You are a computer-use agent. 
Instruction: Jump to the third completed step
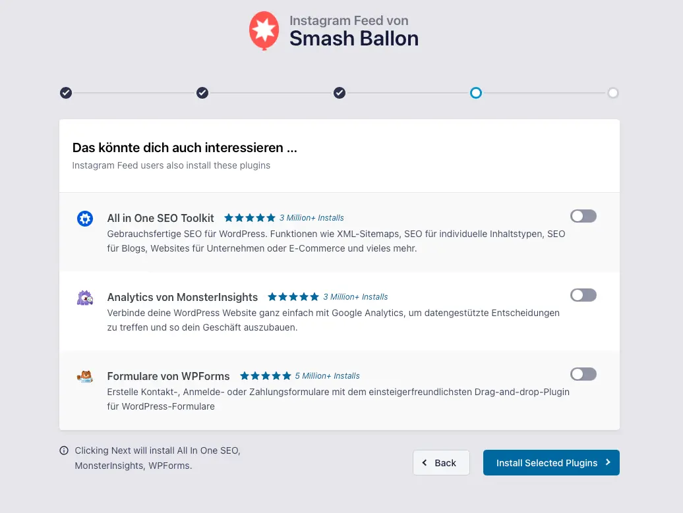[x=340, y=93]
